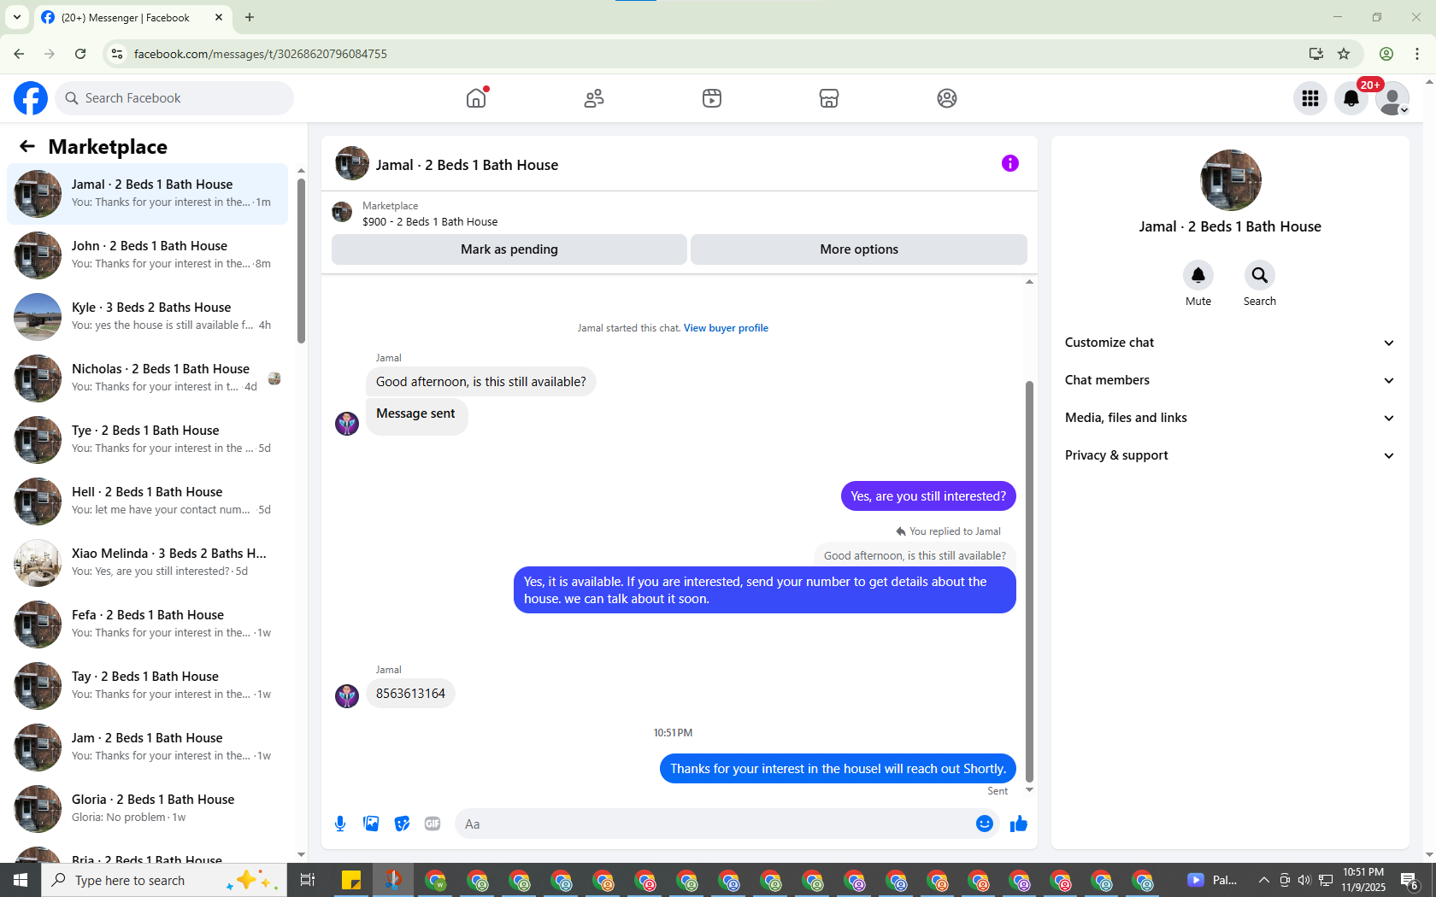
Task: Open the Marketplace storefront icon
Action: pyautogui.click(x=829, y=98)
